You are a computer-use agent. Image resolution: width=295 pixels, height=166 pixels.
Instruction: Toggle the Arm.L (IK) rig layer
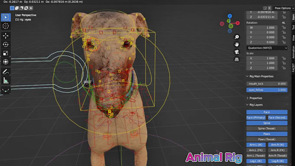pos(256,145)
